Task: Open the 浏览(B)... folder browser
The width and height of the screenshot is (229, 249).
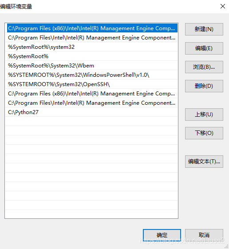Action: [204, 67]
